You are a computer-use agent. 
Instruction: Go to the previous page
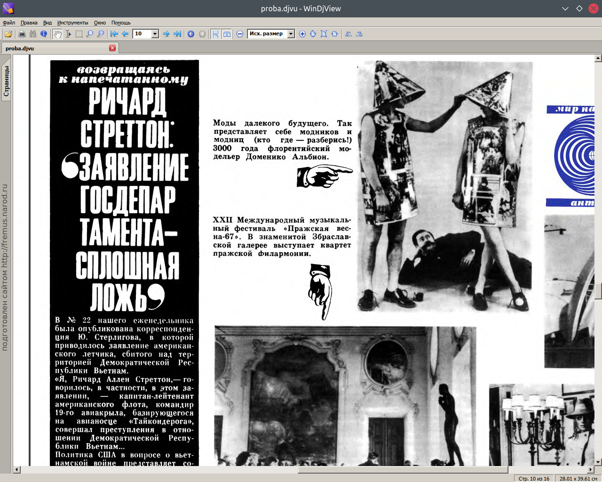pyautogui.click(x=125, y=34)
